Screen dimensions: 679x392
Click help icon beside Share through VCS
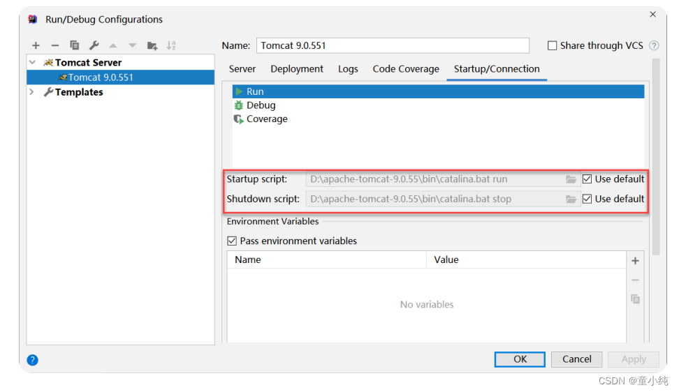pyautogui.click(x=655, y=45)
